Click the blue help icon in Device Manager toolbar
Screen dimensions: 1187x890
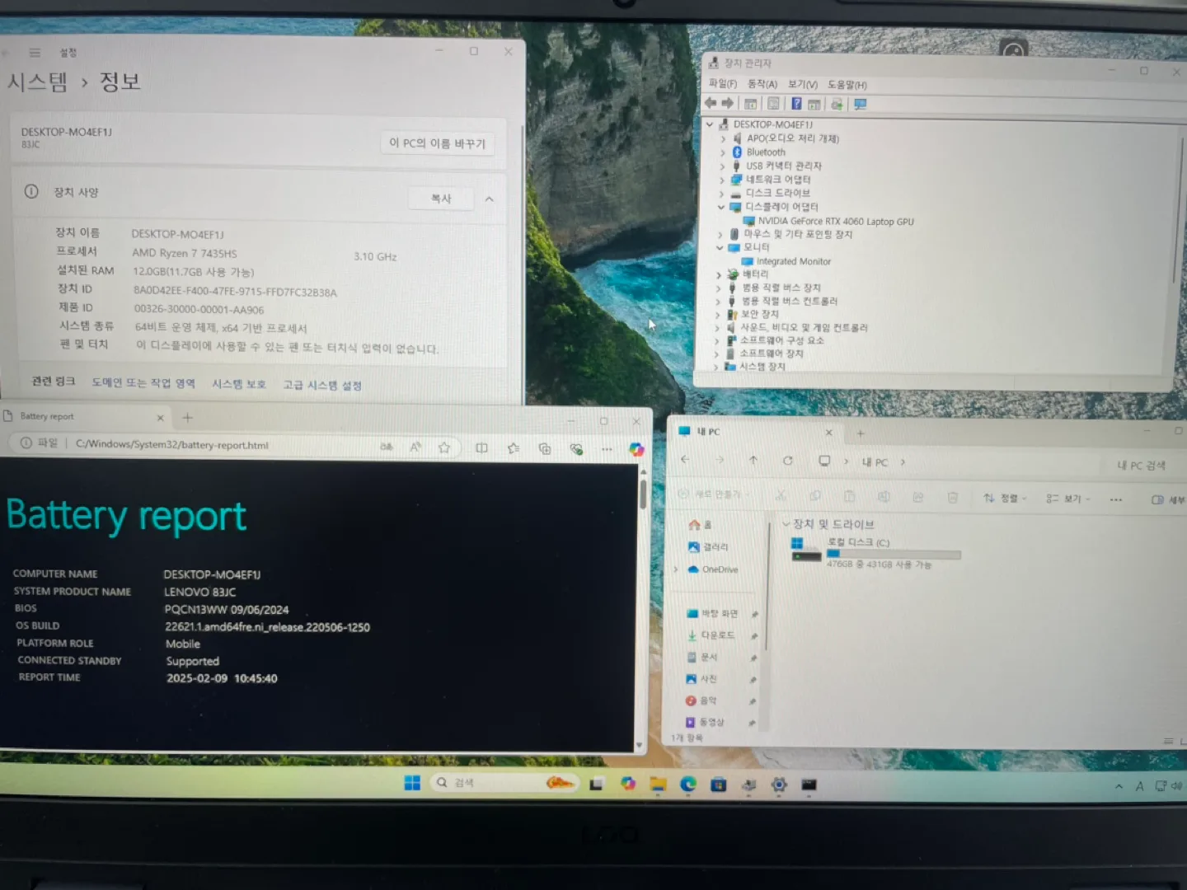[796, 104]
